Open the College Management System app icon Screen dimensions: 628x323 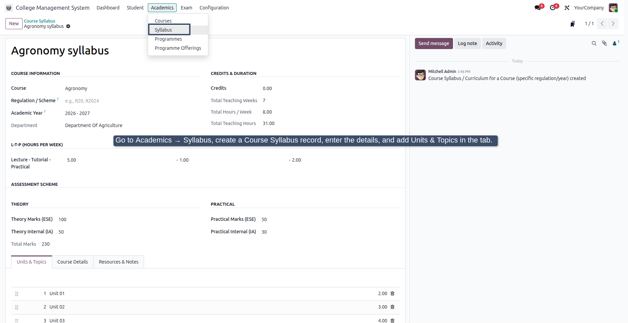click(9, 8)
